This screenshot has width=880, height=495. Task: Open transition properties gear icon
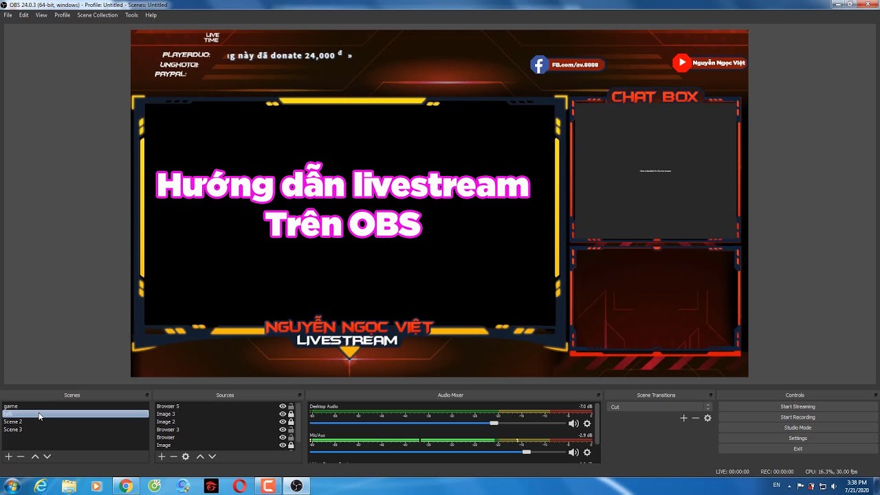point(707,418)
